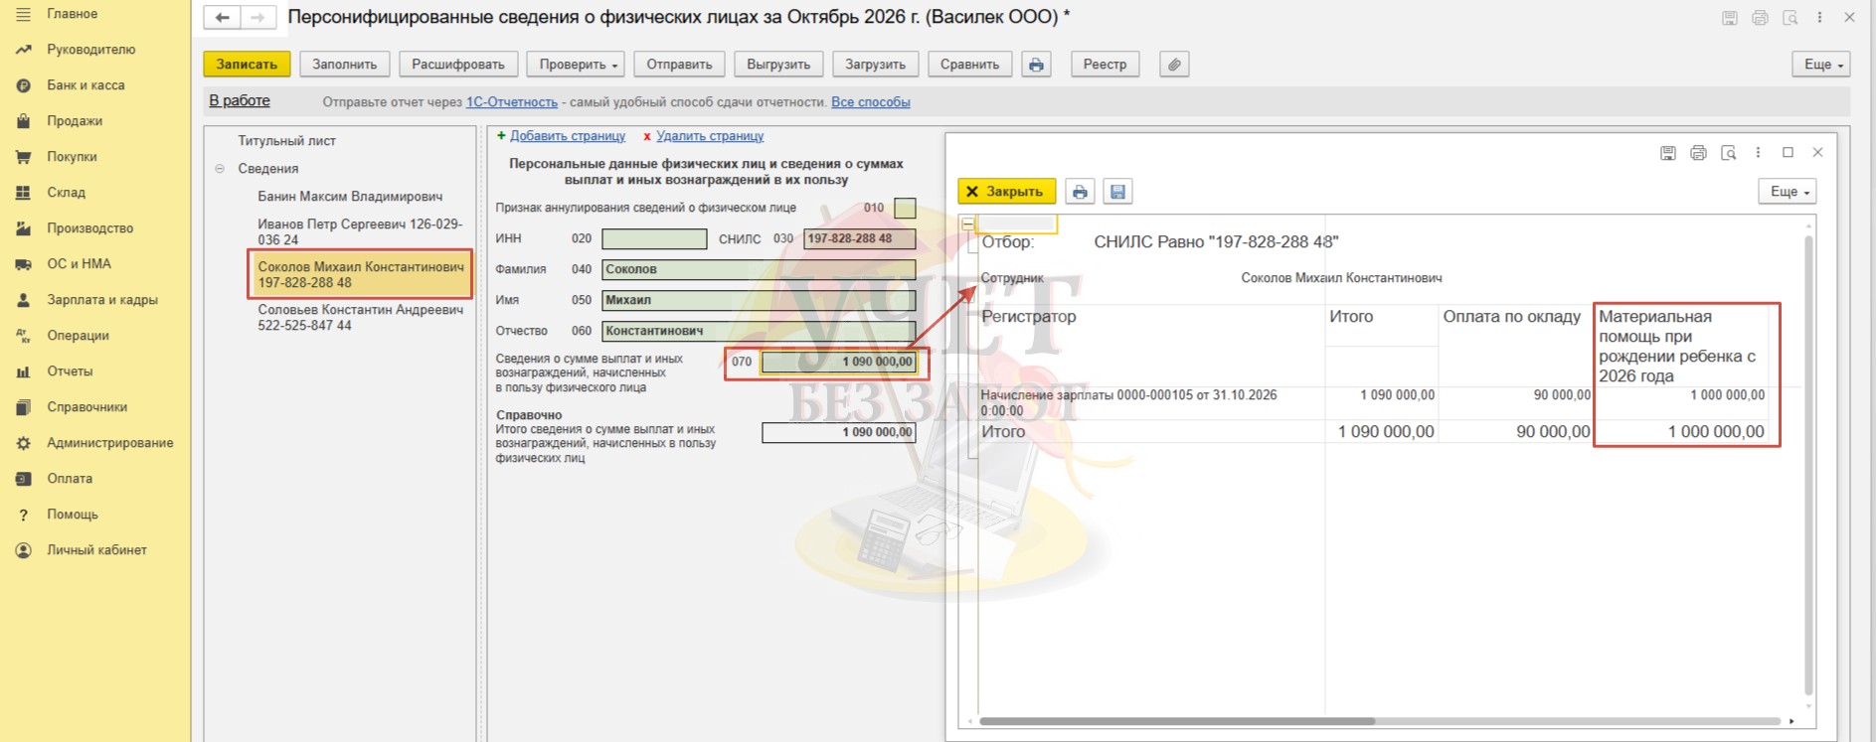Save the decoding report with the diskette icon

click(1117, 192)
